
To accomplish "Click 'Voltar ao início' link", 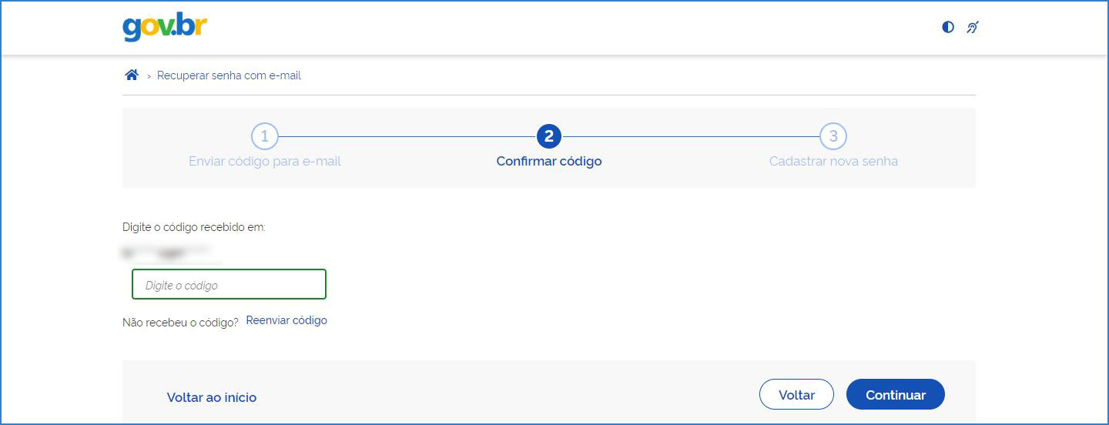I will pyautogui.click(x=212, y=397).
